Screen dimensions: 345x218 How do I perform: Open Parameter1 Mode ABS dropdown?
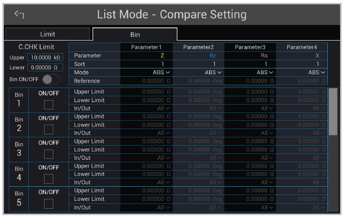coord(158,72)
